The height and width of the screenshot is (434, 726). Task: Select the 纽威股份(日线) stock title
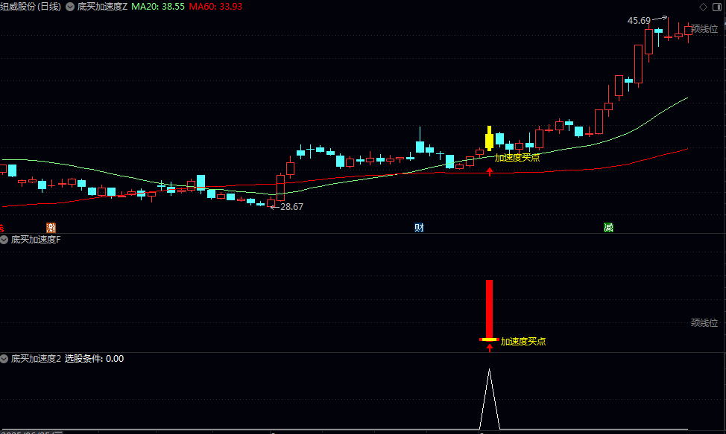coord(31,7)
